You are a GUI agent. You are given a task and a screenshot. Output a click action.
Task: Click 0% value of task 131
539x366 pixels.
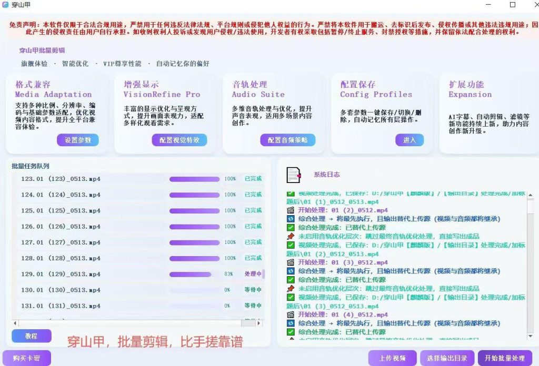[x=227, y=306]
